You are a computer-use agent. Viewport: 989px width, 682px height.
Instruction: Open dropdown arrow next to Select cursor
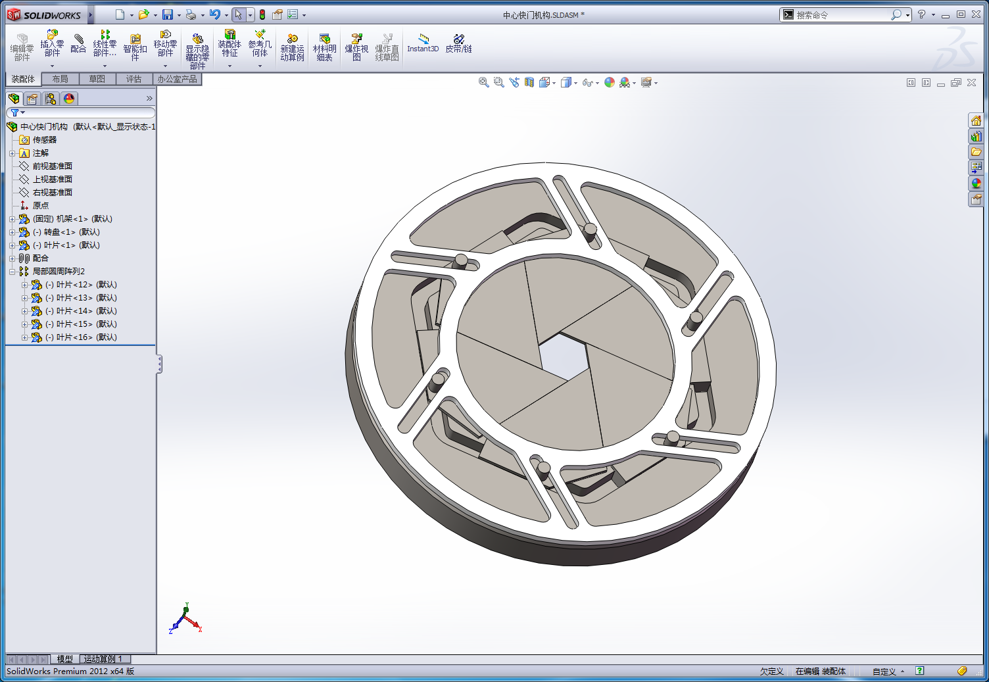(250, 15)
